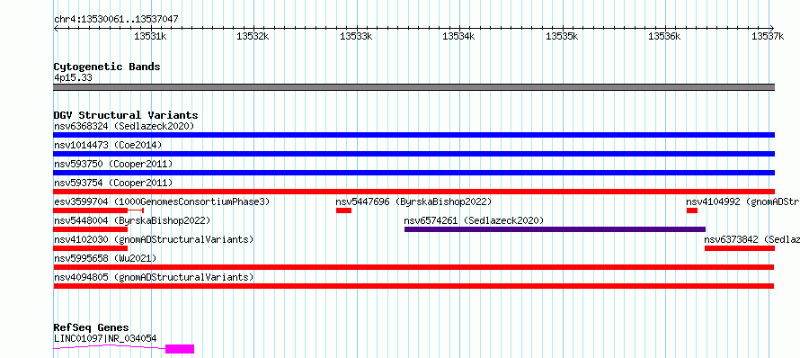Click the 13533k ruler tick

point(357,36)
